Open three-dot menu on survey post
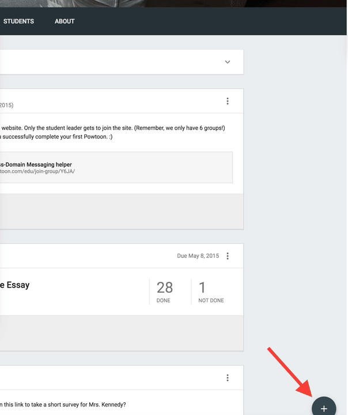The height and width of the screenshot is (415, 348). [x=228, y=378]
